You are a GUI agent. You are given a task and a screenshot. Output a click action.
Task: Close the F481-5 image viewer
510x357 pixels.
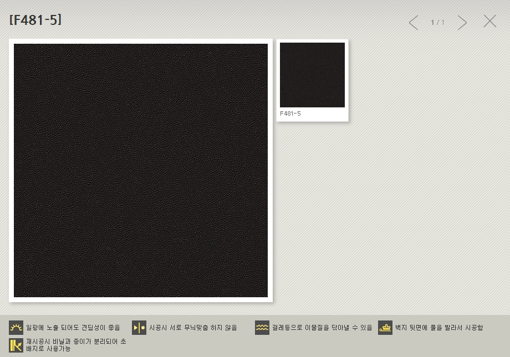(489, 22)
